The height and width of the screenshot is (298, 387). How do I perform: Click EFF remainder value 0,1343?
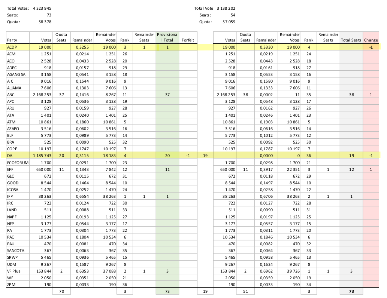pyautogui.click(x=82, y=169)
